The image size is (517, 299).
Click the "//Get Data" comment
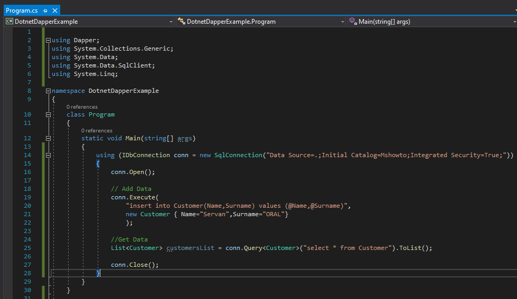point(129,240)
